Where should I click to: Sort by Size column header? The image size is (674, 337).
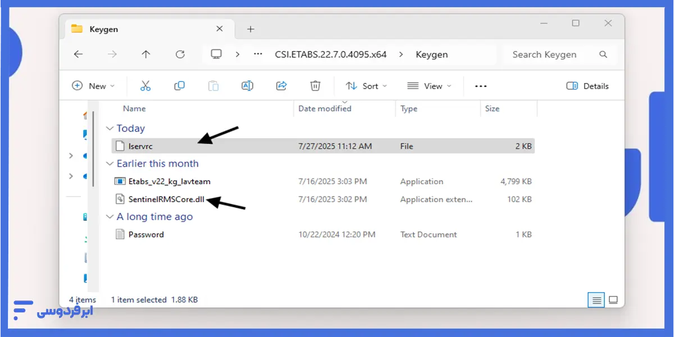pyautogui.click(x=492, y=109)
